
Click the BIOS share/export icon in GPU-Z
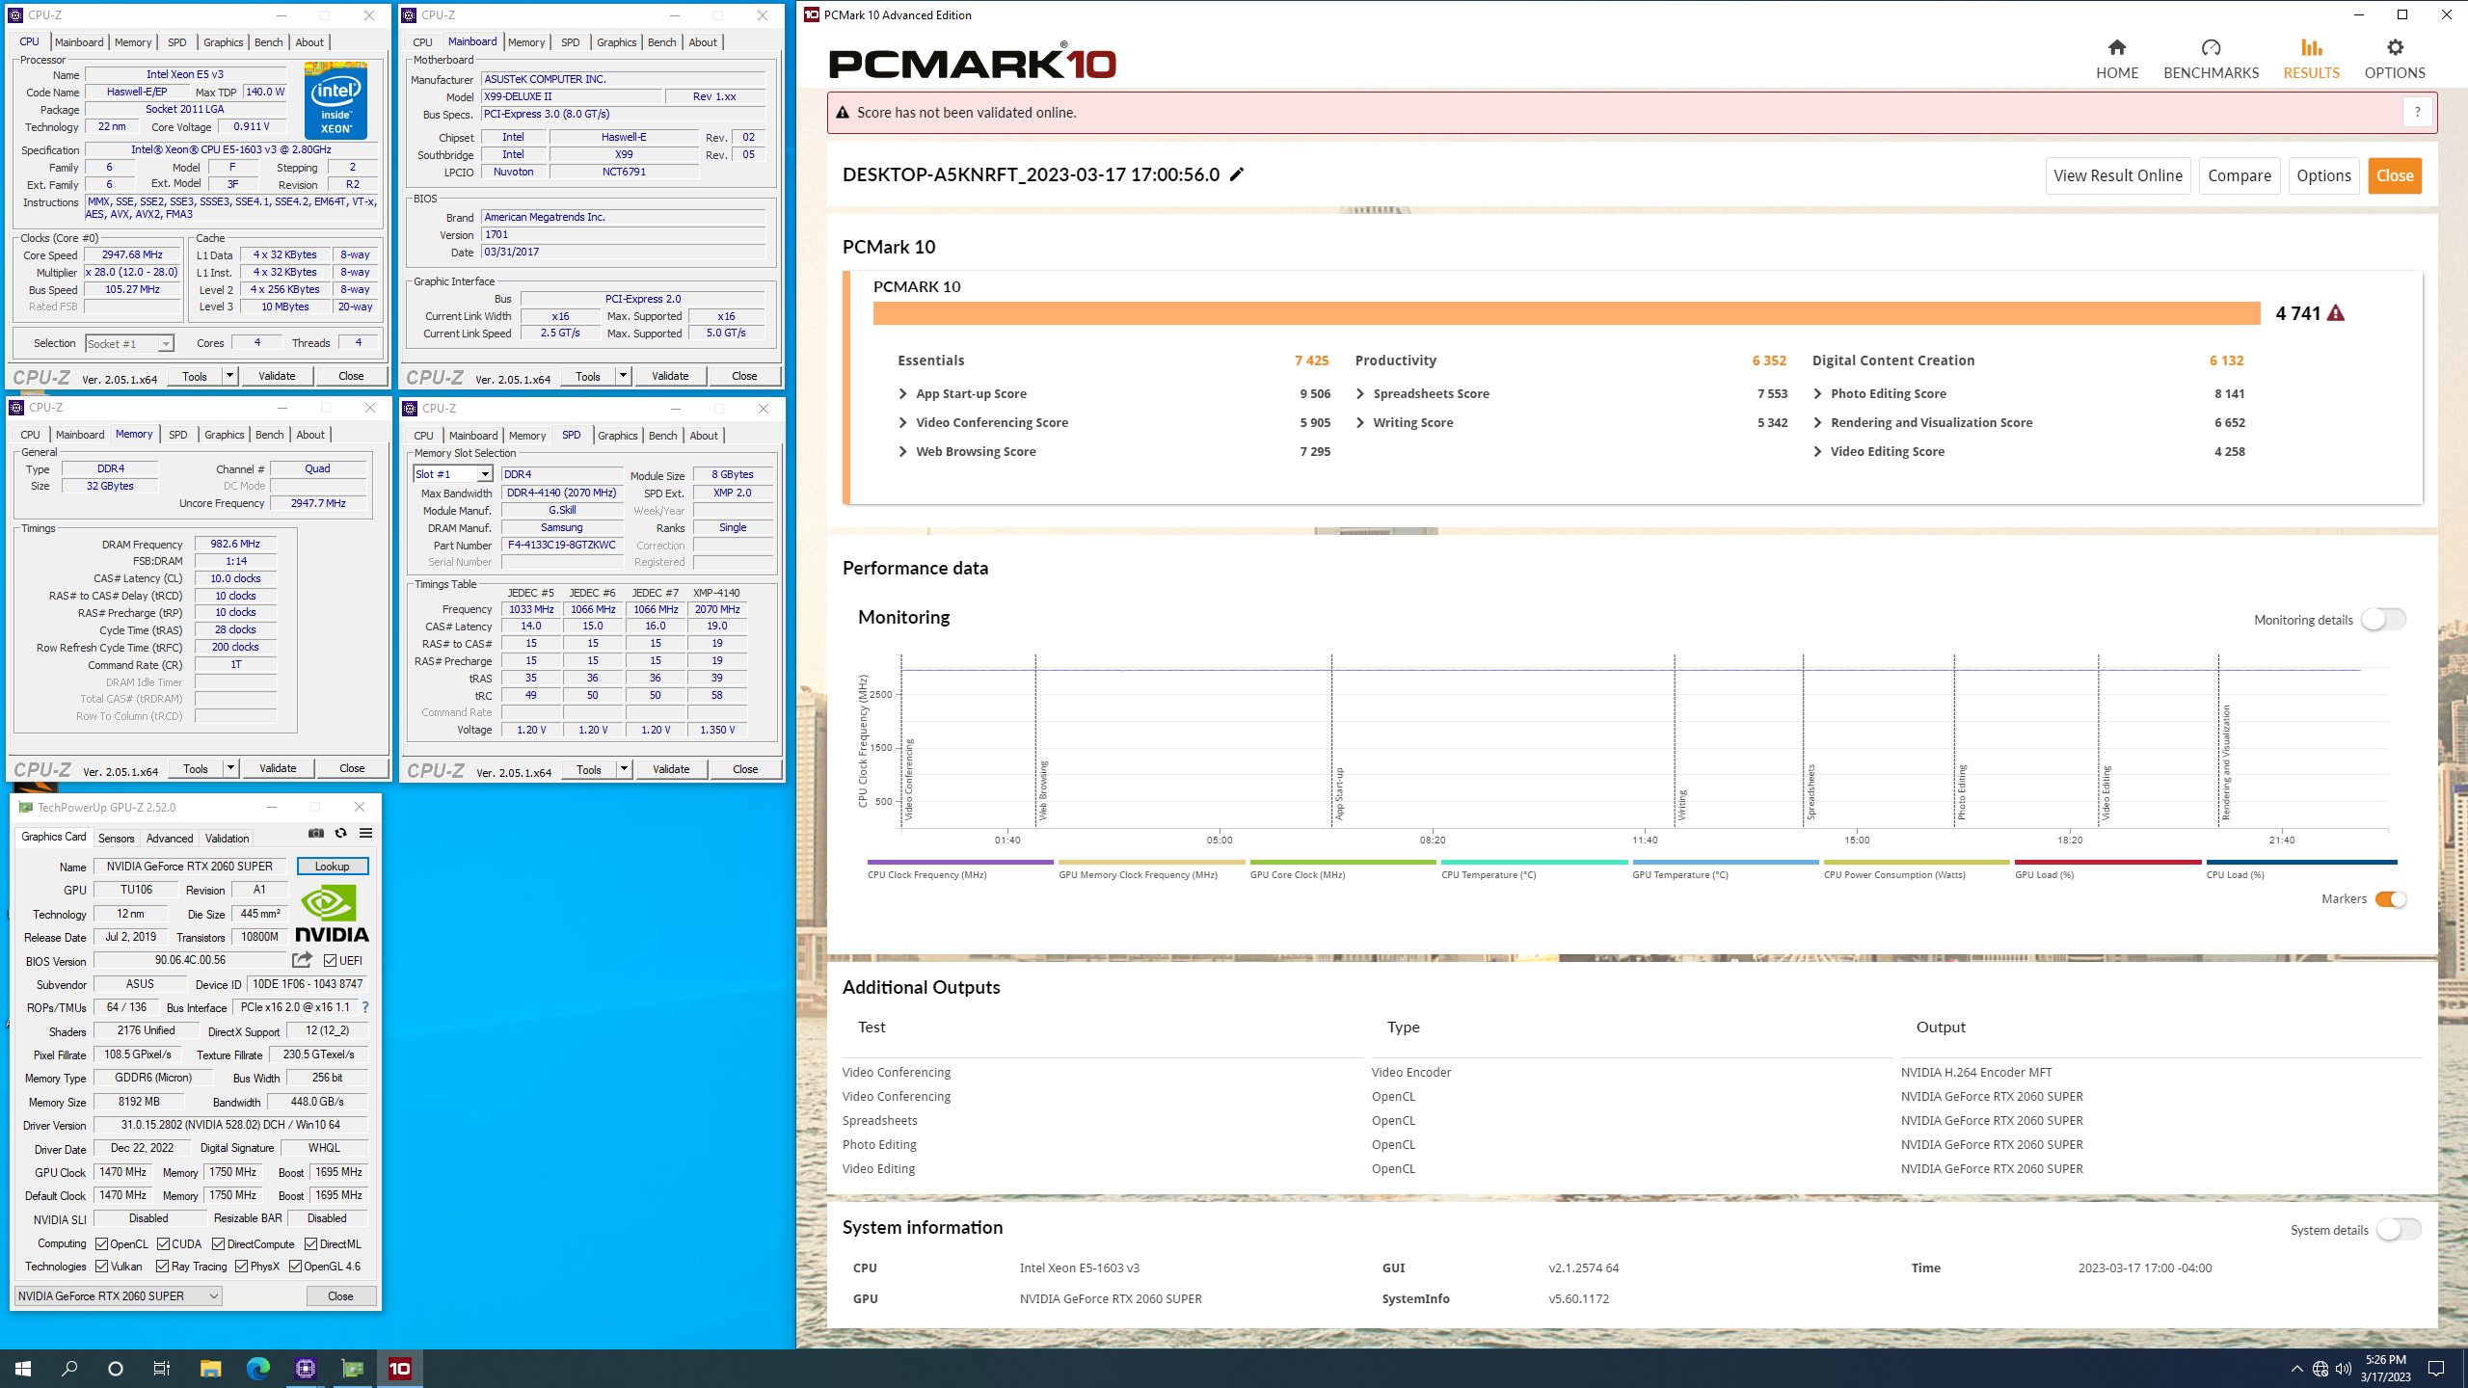(302, 960)
